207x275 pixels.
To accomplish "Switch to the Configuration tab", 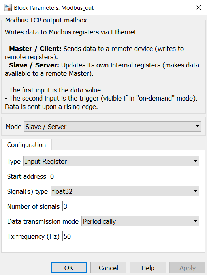I will [26, 145].
